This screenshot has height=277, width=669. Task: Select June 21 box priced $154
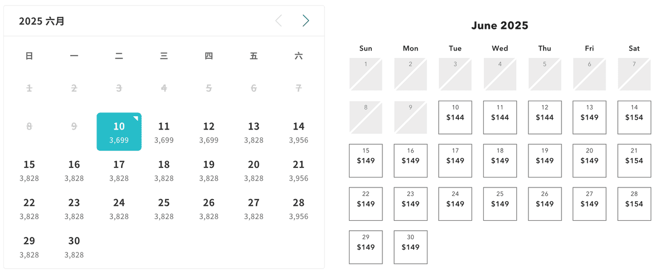tap(634, 161)
